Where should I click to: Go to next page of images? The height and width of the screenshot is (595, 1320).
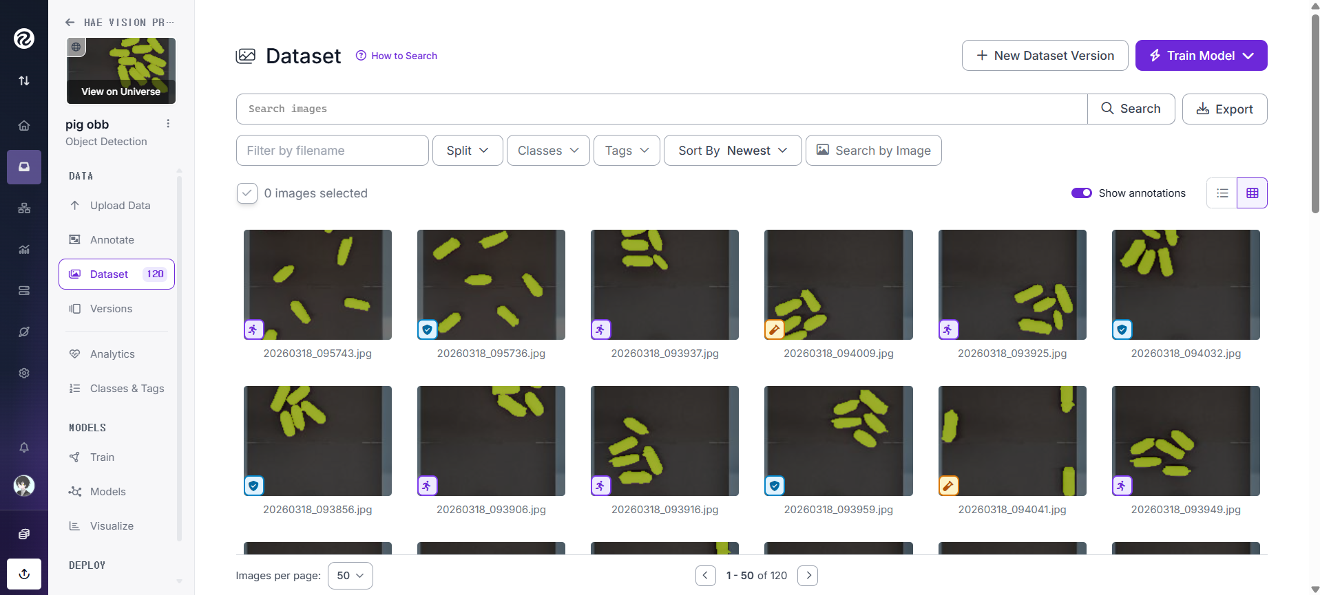click(808, 575)
